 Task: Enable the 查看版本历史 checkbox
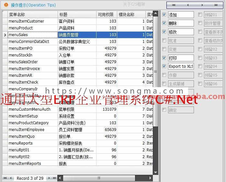200,32
